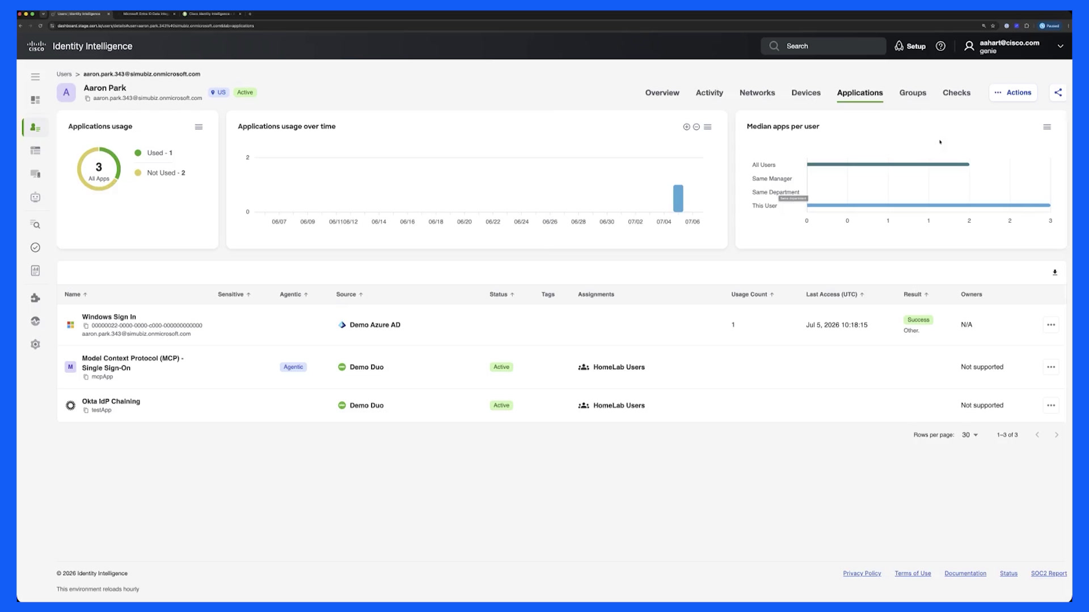
Task: Sort table by Name column
Action: (75, 295)
